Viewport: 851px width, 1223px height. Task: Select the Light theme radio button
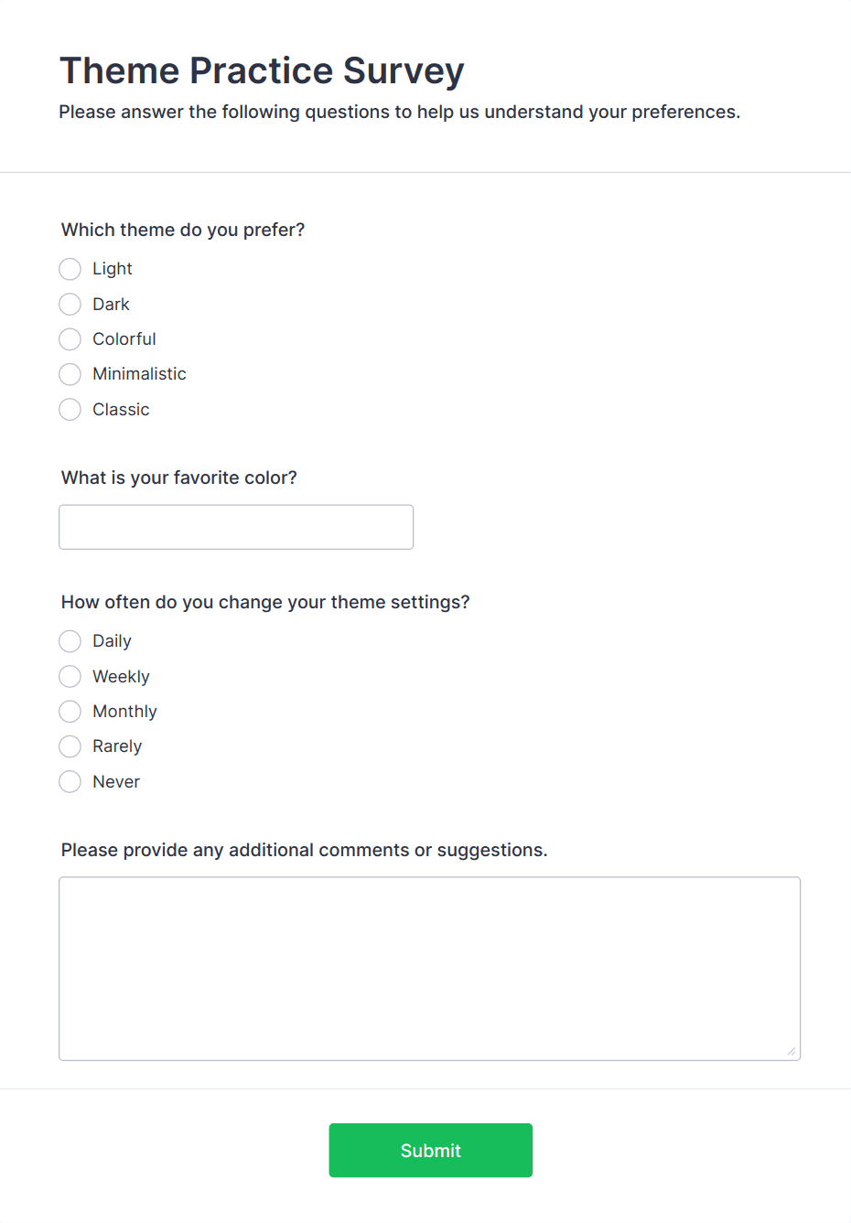pos(70,269)
